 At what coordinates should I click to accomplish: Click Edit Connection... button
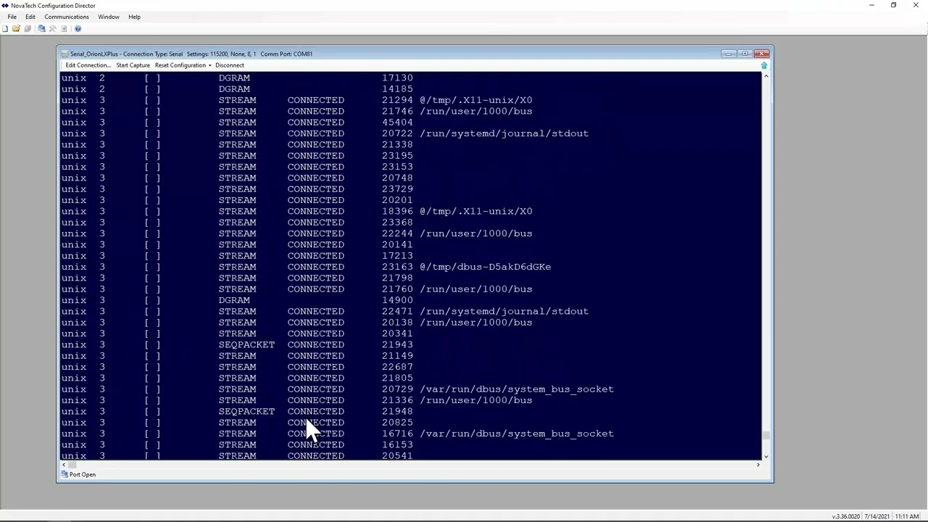[88, 65]
